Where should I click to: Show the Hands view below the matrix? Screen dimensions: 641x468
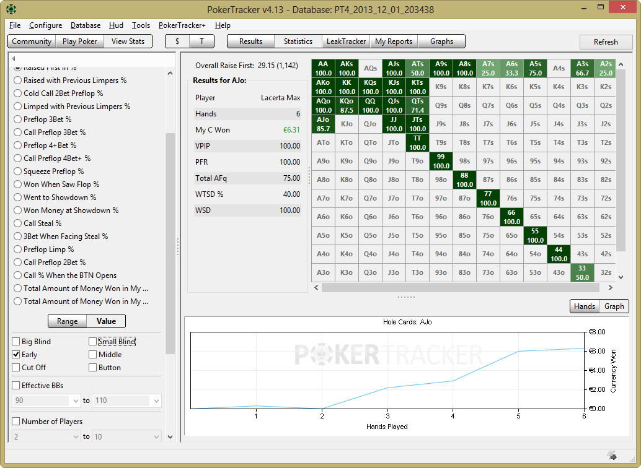click(585, 306)
